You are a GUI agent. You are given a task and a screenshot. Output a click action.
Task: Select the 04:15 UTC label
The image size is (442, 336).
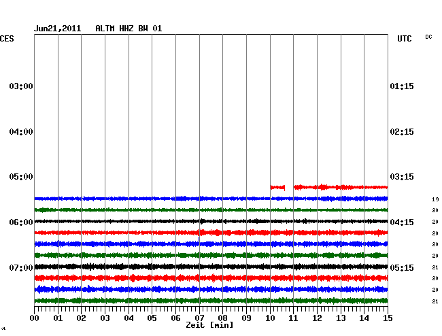tap(402, 222)
